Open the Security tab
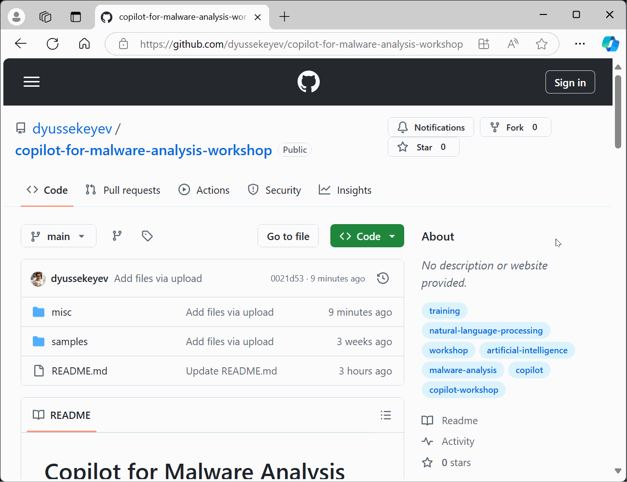Viewport: 627px width, 482px height. [274, 190]
